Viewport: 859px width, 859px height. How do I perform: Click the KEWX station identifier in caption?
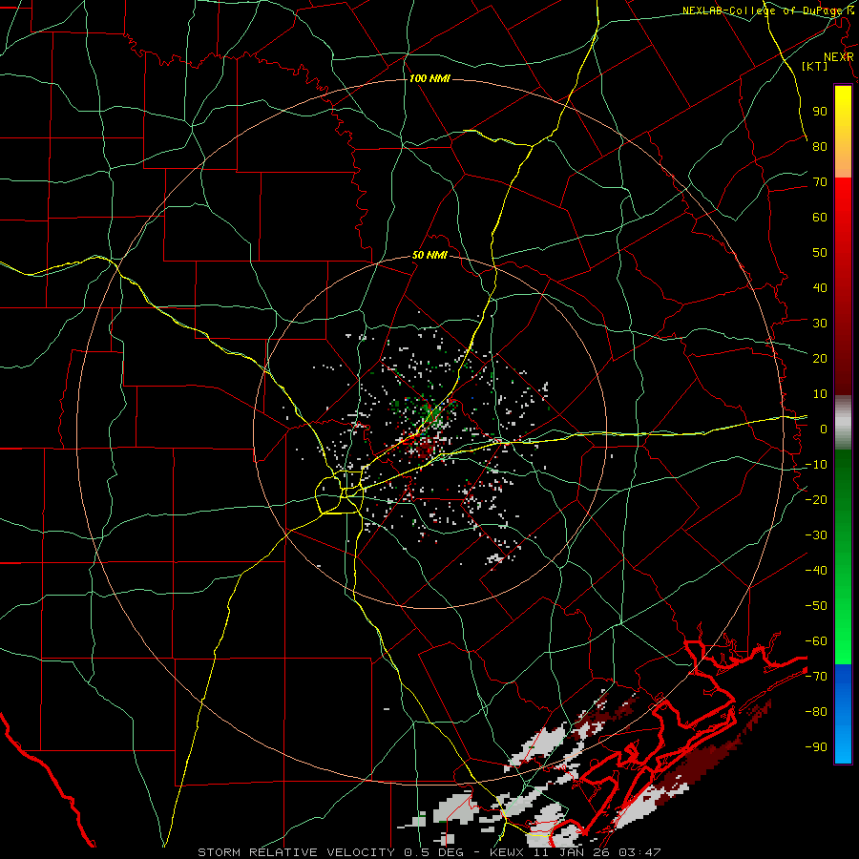(508, 852)
